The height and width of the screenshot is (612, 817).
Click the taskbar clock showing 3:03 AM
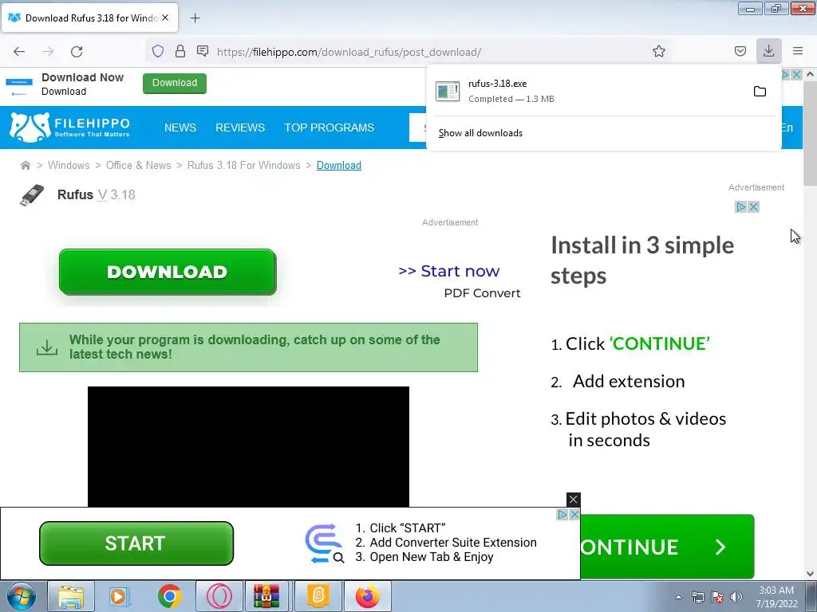pos(776,597)
